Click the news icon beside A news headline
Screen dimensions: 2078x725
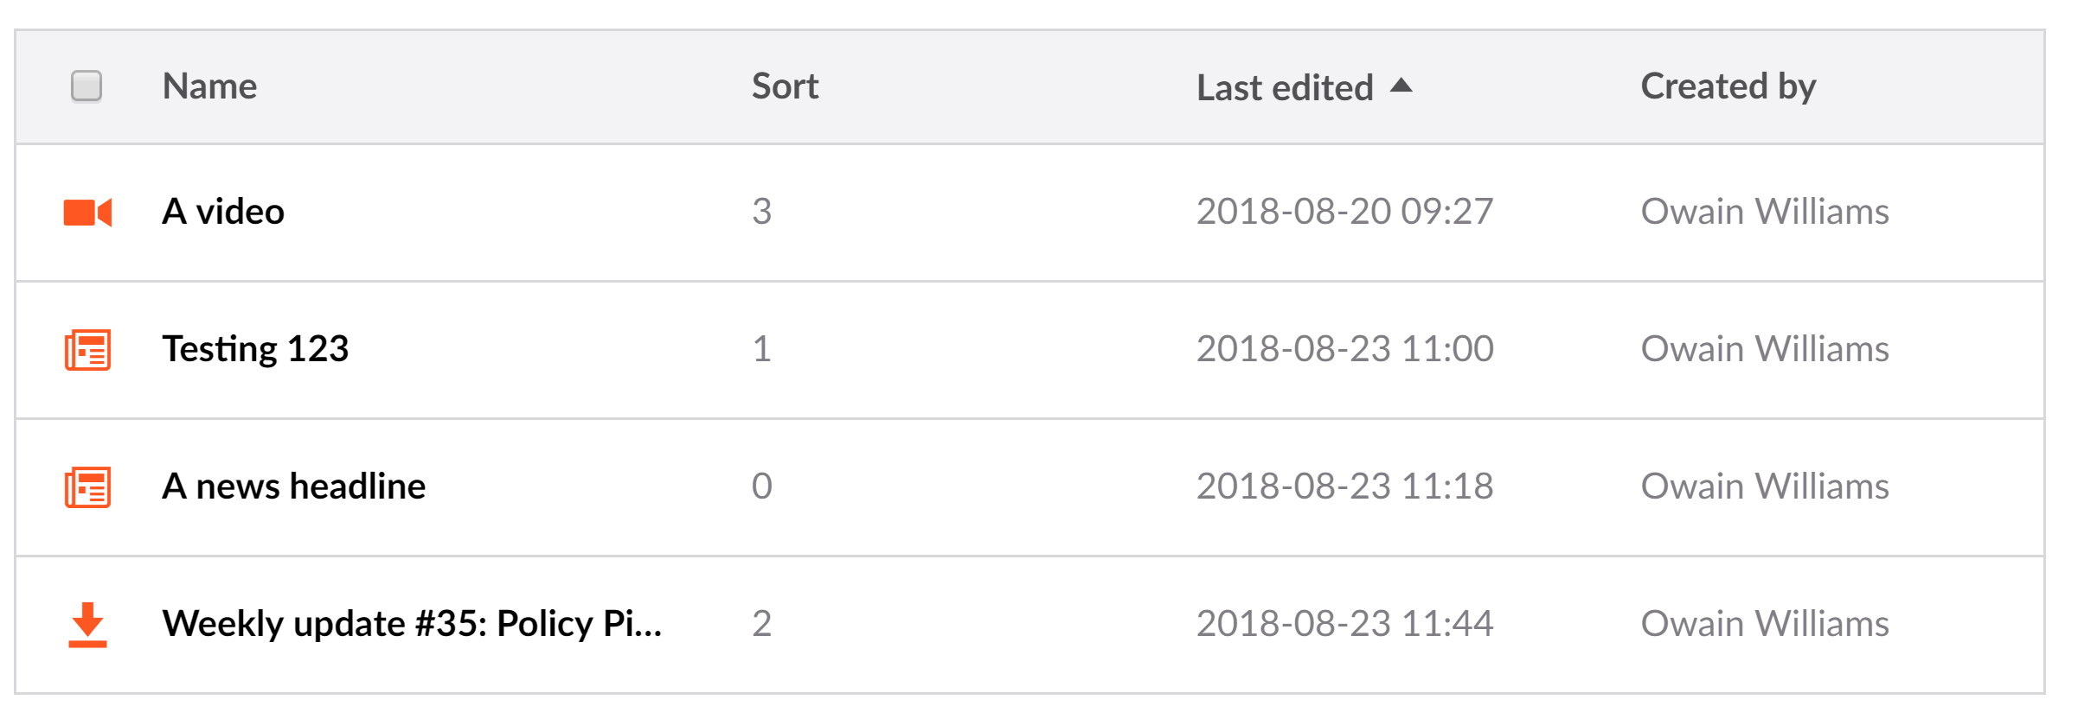(x=87, y=487)
